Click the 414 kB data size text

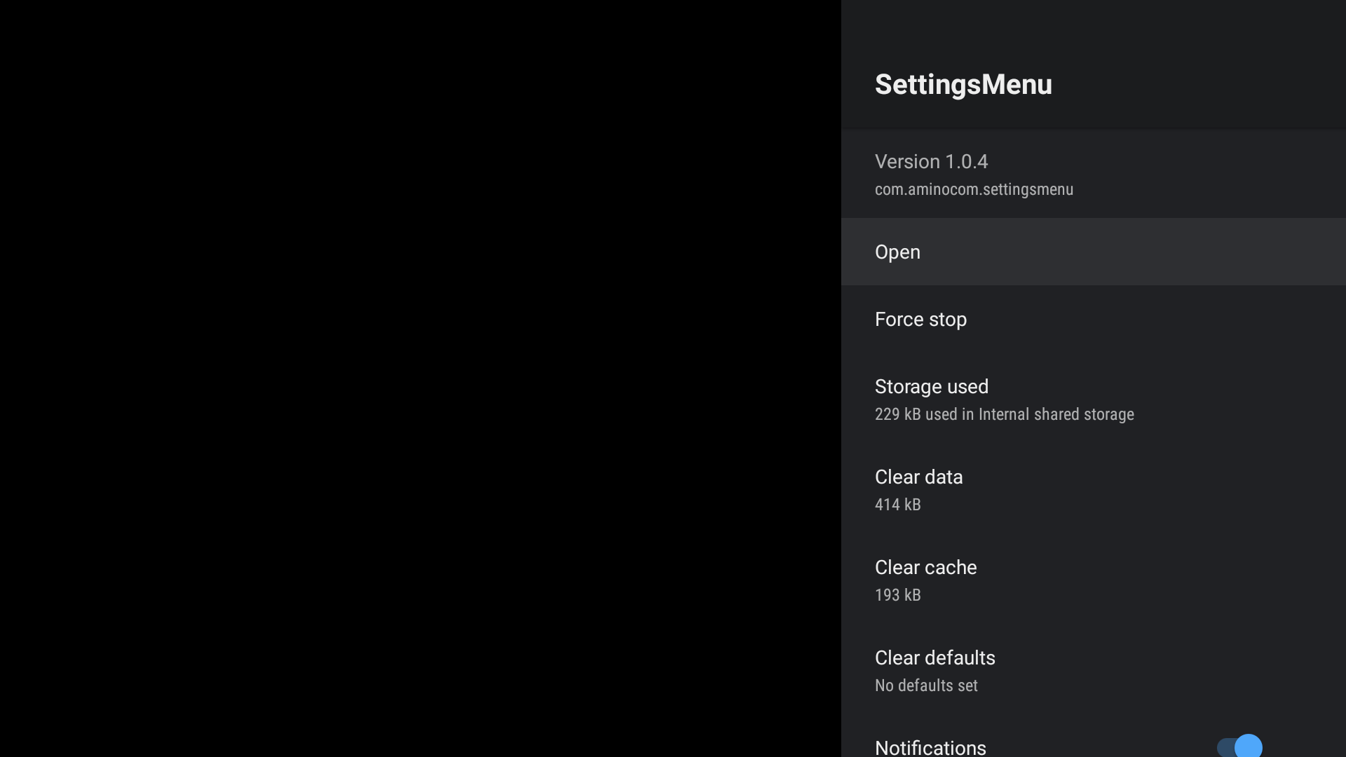[897, 505]
